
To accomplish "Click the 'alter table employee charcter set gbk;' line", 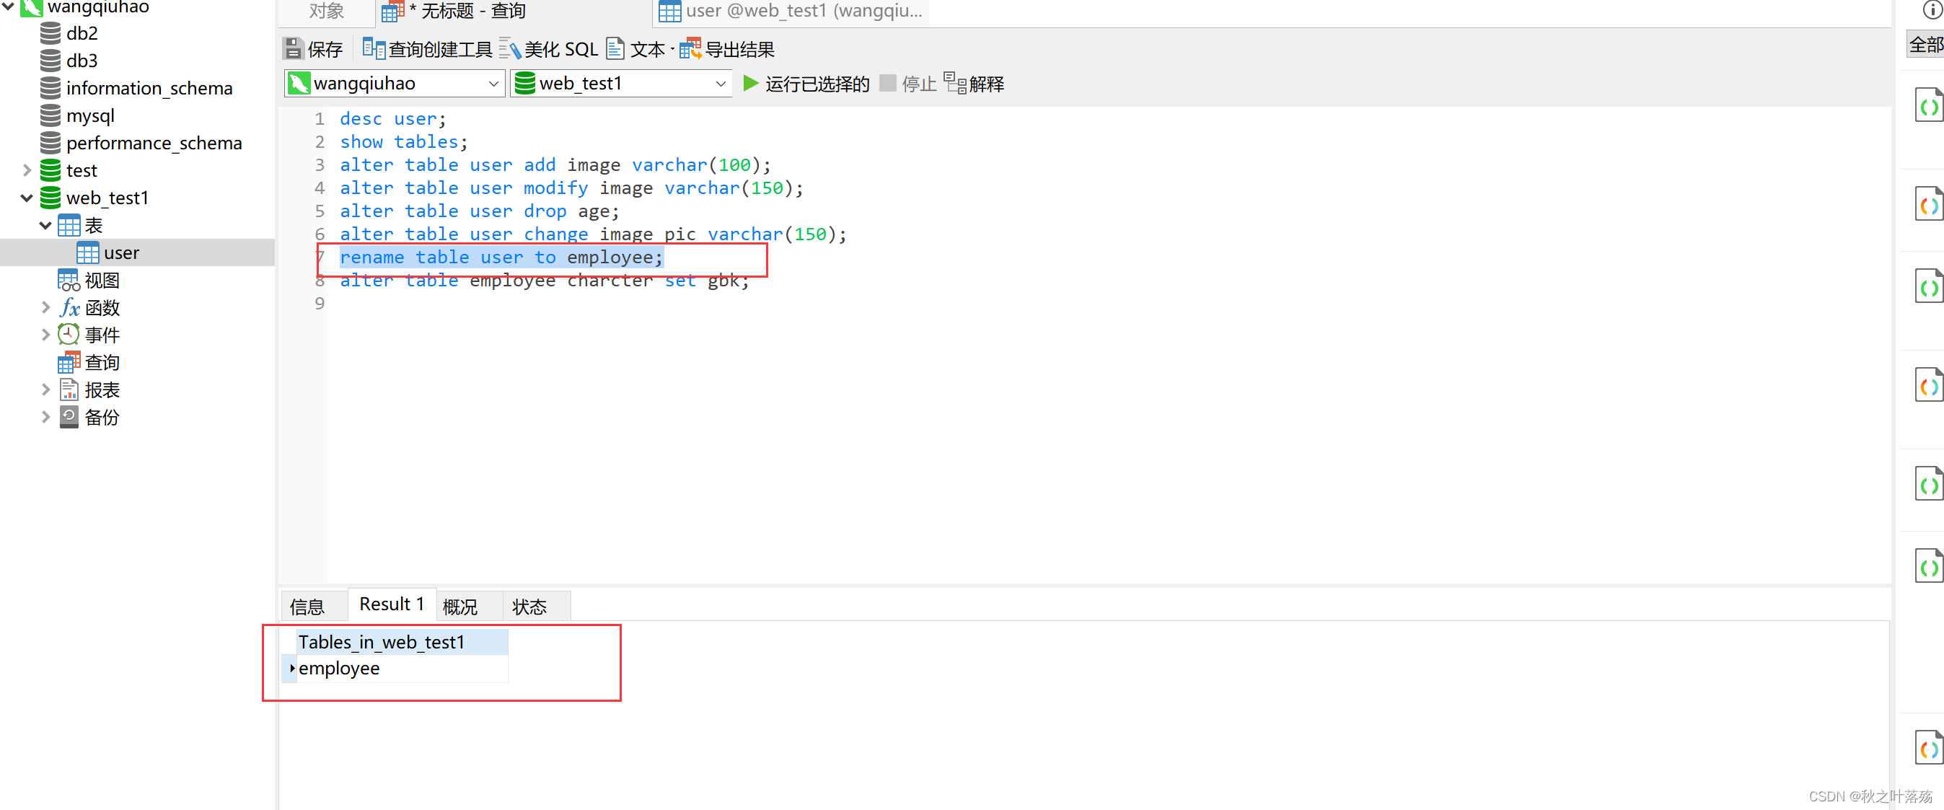I will tap(544, 280).
